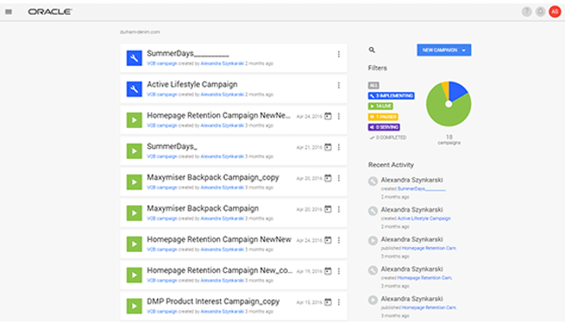Click the Oracle logo
The image size is (565, 326).
(50, 12)
